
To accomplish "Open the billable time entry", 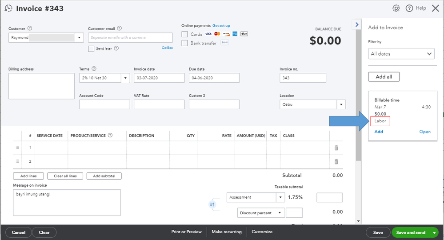I will (425, 132).
